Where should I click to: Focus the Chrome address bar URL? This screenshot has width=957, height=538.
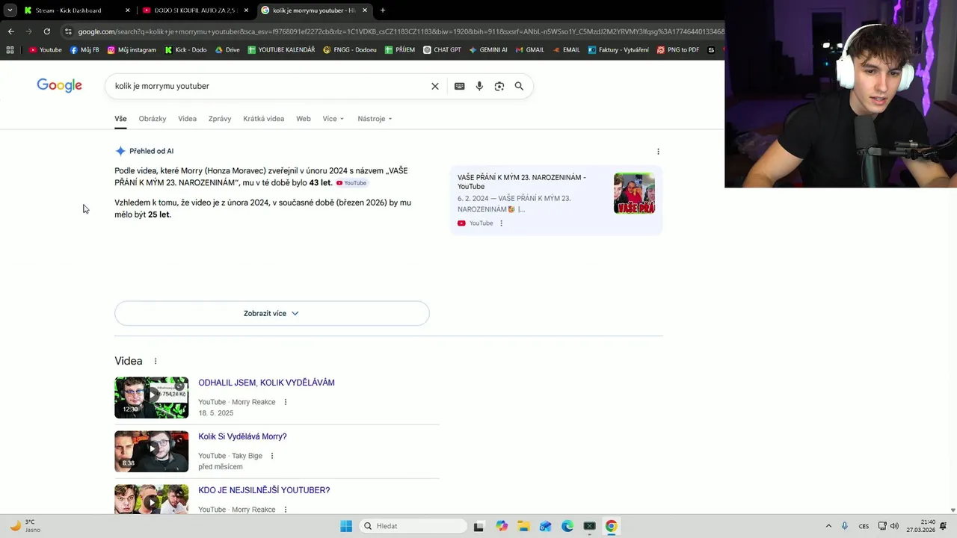400,31
